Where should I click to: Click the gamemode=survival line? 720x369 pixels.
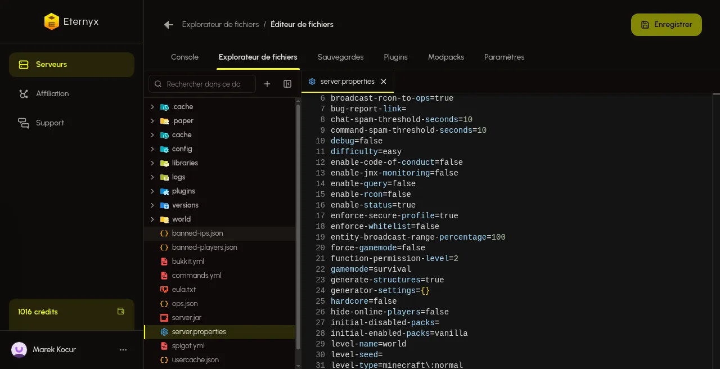click(371, 269)
